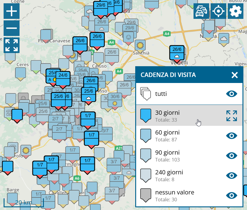Open the 29/6 bright blue marker
This screenshot has width=247, height=210.
[101, 10]
